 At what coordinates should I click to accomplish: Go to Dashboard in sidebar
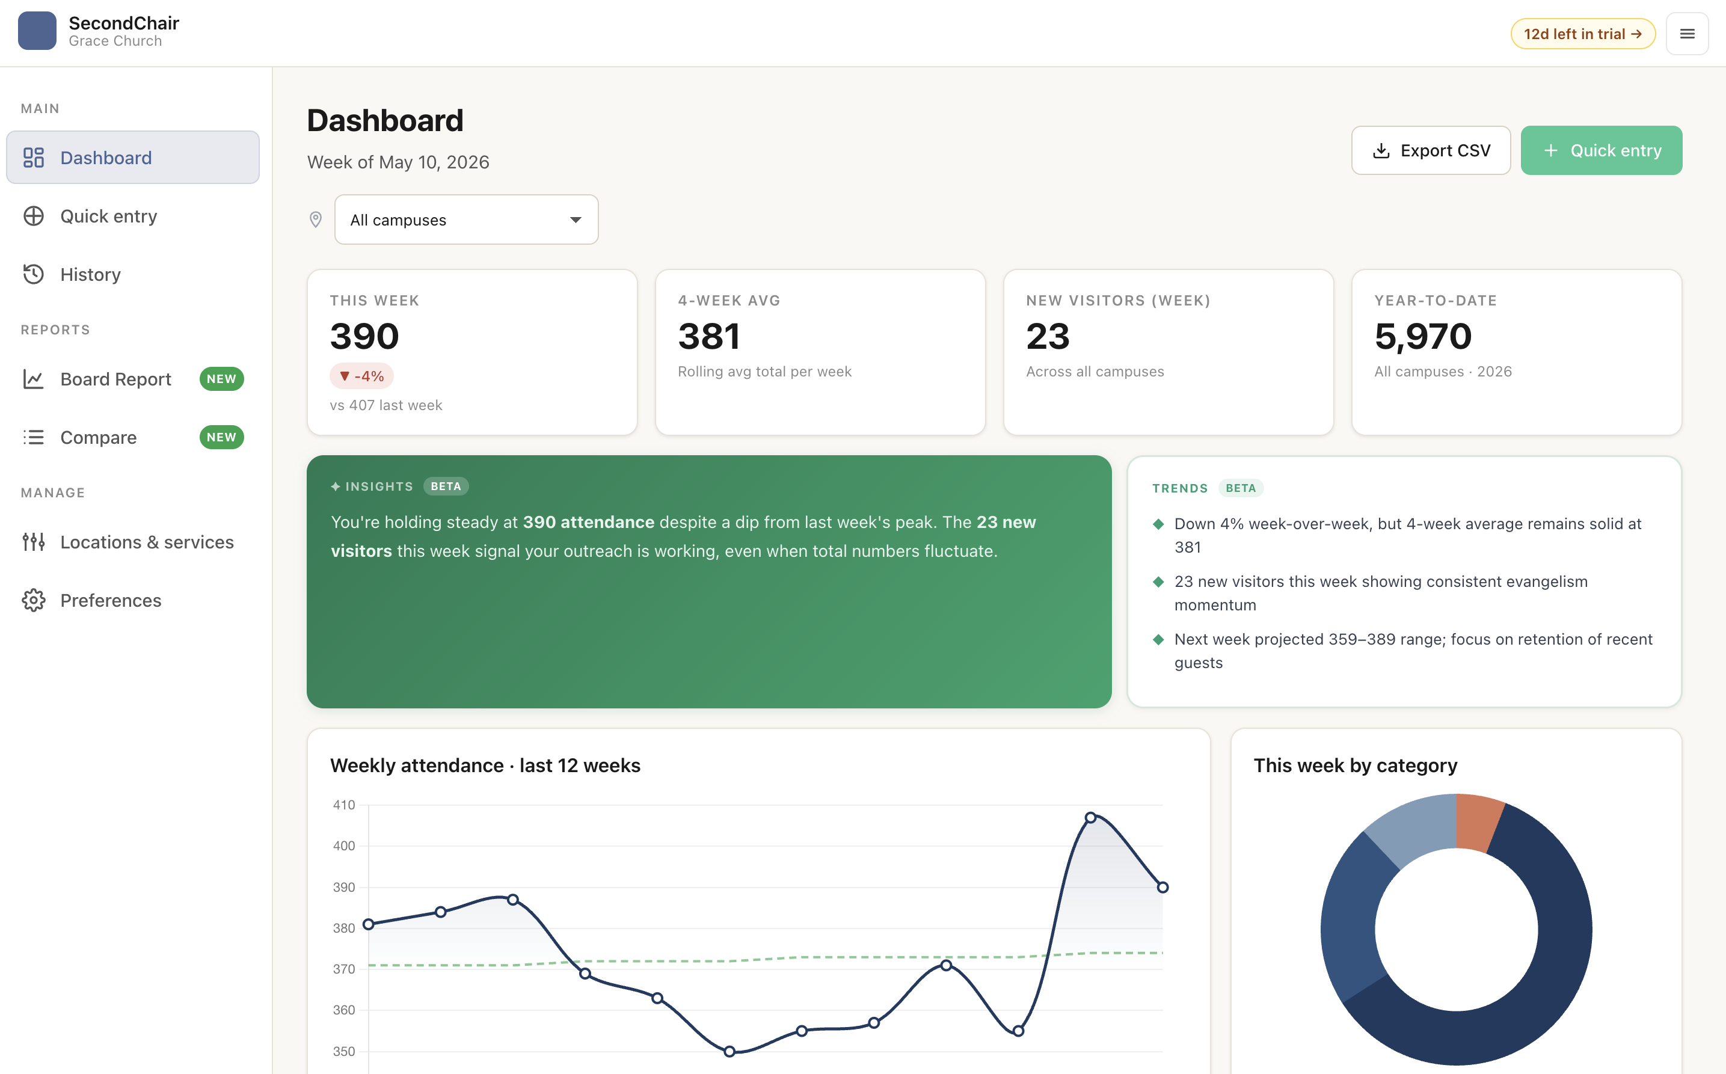(133, 157)
